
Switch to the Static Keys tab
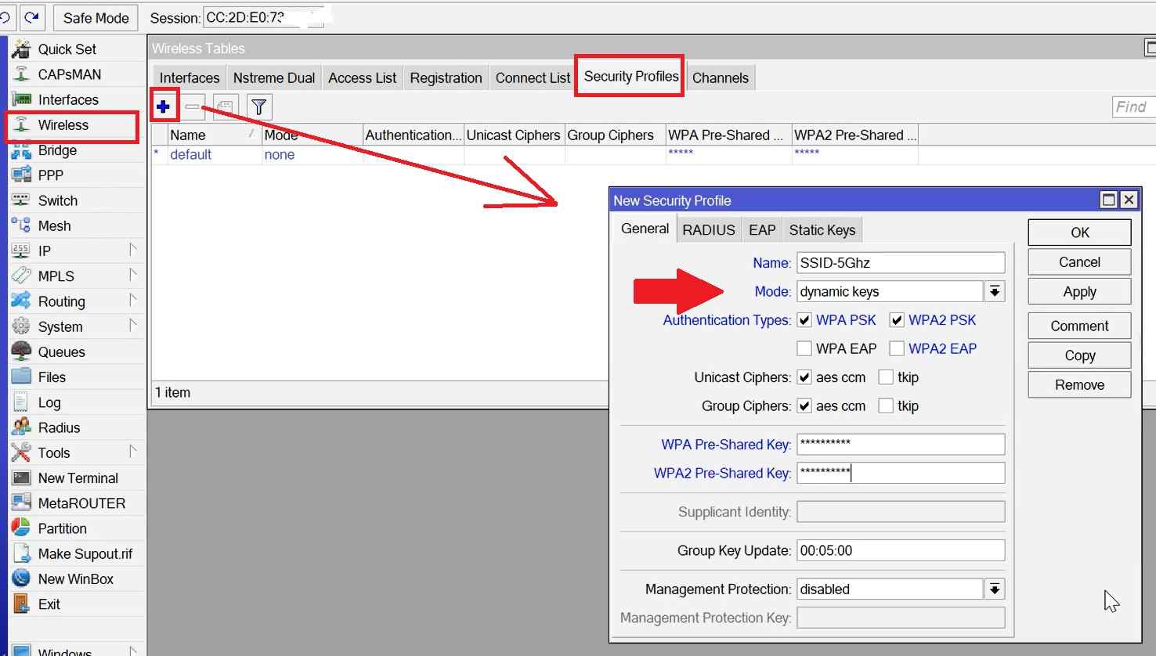pyautogui.click(x=822, y=230)
